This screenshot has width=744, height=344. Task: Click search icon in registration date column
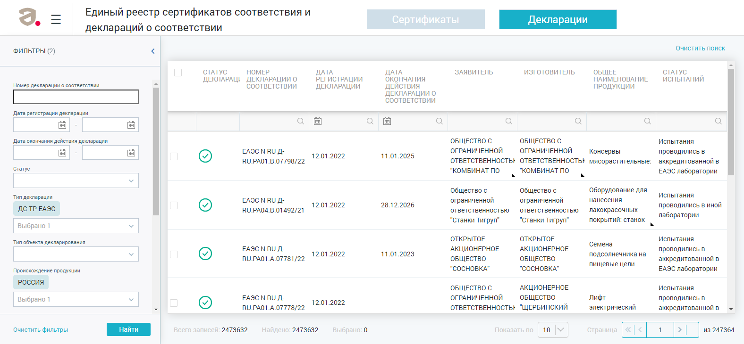pos(370,121)
